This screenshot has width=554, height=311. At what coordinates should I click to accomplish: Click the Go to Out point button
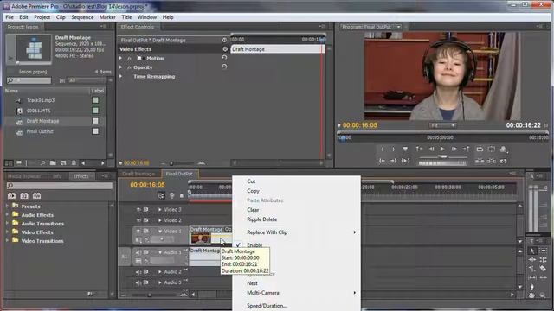tap(393, 161)
